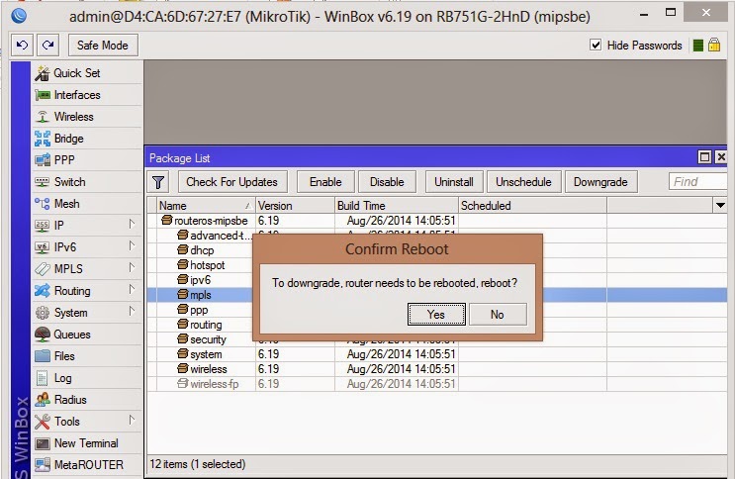This screenshot has height=479, width=735.
Task: Click the green CPU load indicator
Action: coord(698,46)
